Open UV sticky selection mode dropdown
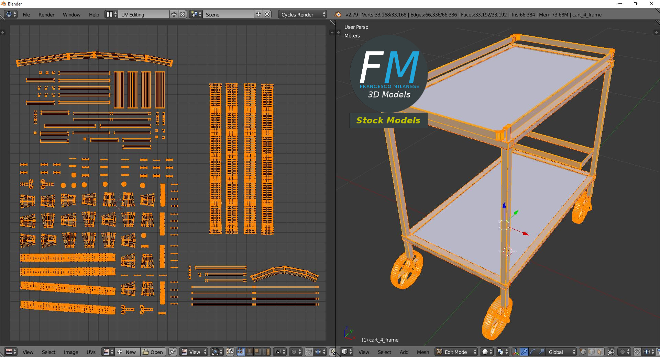The width and height of the screenshot is (660, 357). (280, 352)
